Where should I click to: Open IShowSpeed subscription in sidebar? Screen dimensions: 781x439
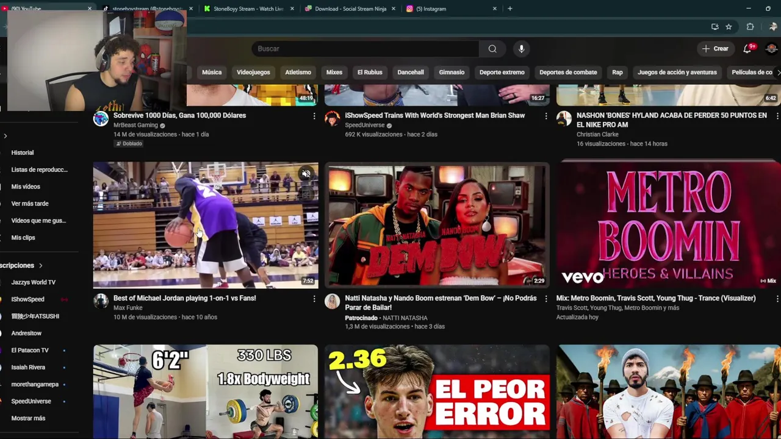coord(28,299)
